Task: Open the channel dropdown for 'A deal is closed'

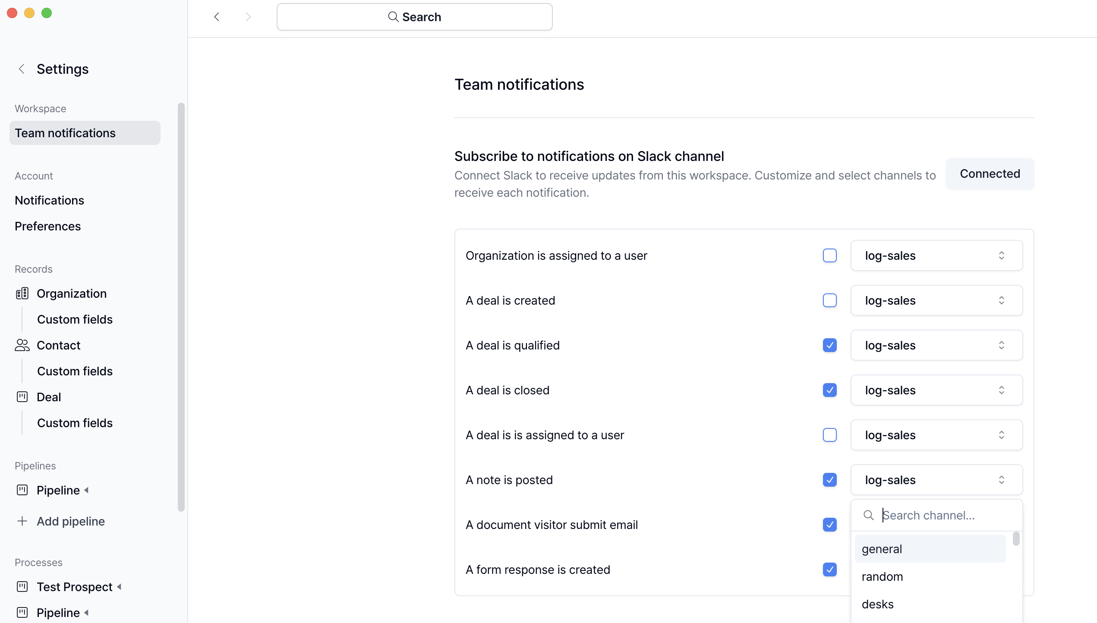Action: [936, 390]
